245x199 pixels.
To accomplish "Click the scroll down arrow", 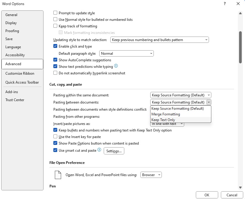I will [x=240, y=187].
